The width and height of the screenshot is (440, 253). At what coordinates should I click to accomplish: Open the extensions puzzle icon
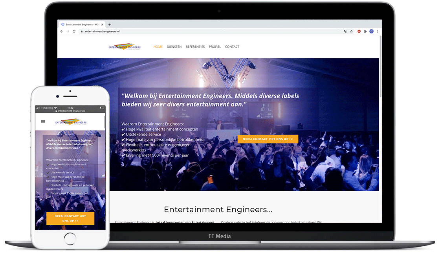click(365, 31)
